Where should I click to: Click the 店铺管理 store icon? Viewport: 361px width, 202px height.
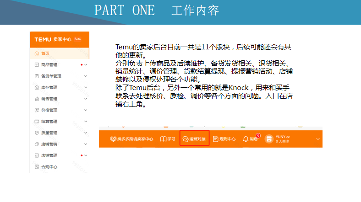click(37, 155)
